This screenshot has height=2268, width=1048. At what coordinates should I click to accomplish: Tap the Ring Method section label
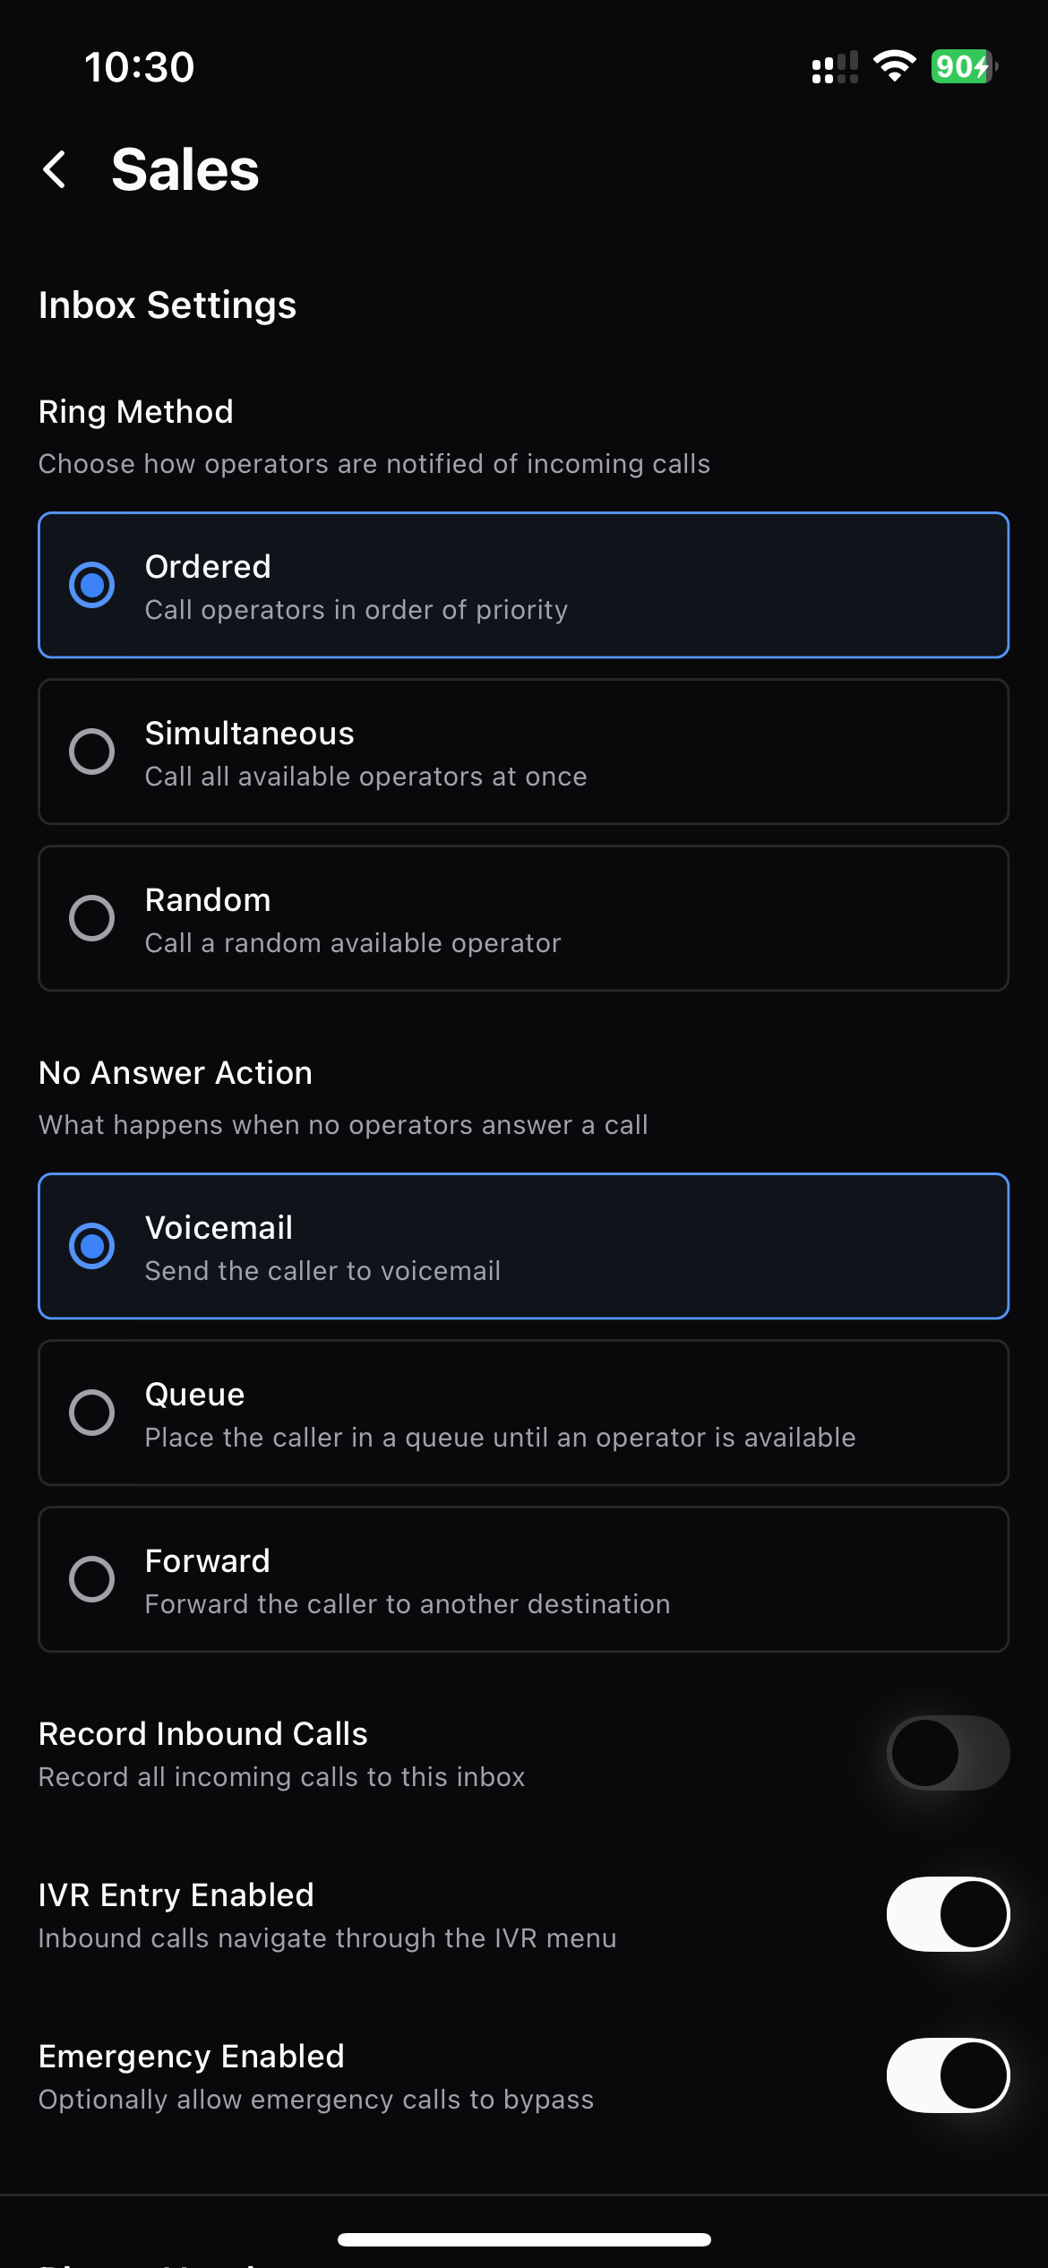pos(136,412)
